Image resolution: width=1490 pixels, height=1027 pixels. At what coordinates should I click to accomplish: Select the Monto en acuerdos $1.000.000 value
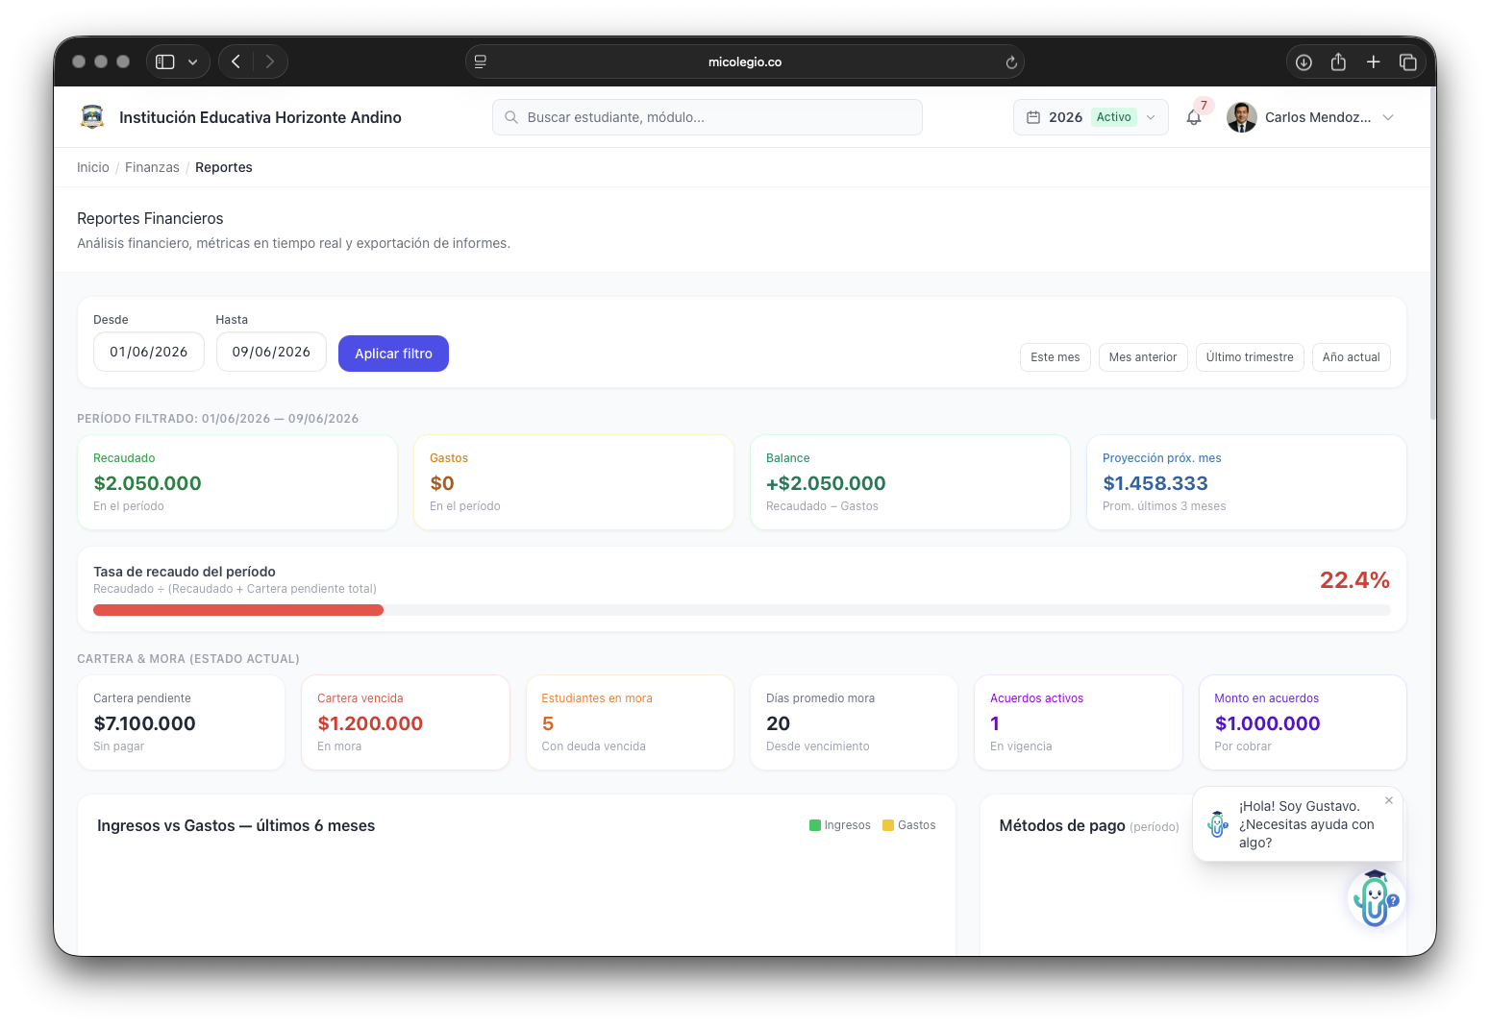[x=1267, y=723]
